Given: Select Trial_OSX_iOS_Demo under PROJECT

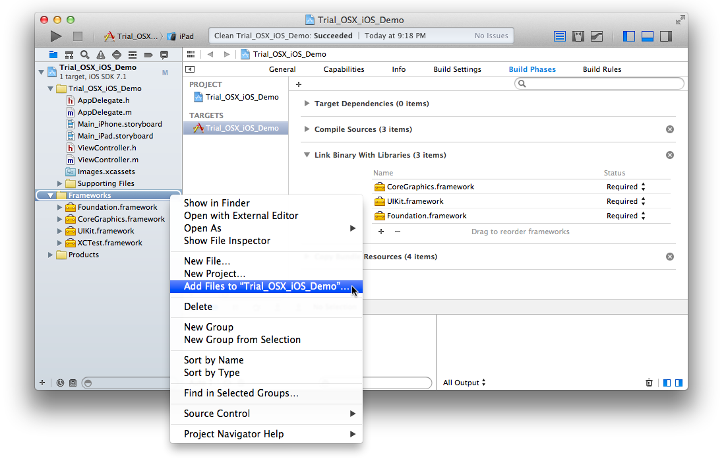Looking at the screenshot, I should (236, 97).
